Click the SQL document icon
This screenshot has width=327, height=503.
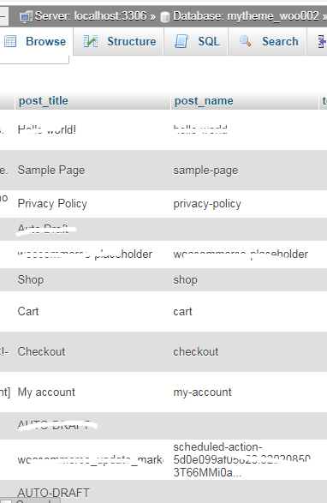181,41
